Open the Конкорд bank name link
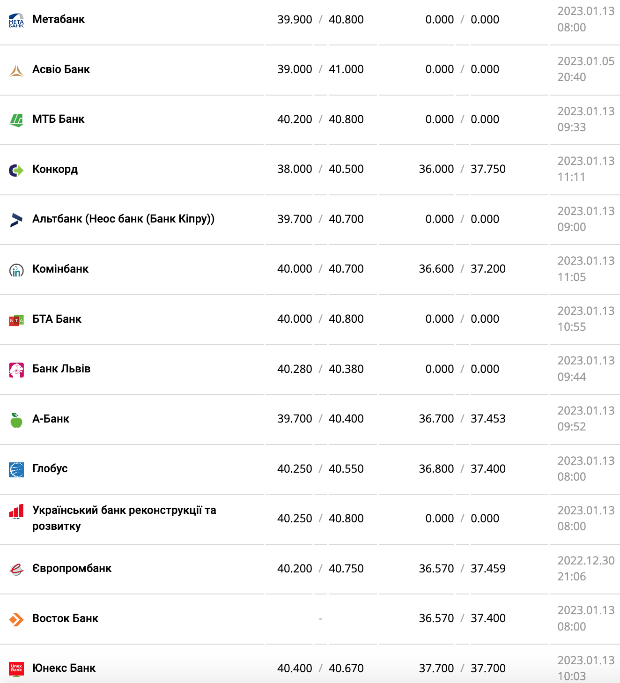 55,169
